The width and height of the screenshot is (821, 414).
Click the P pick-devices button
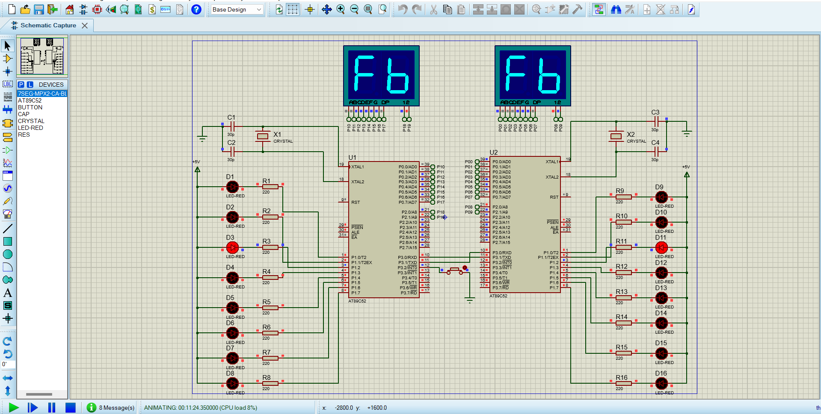21,85
